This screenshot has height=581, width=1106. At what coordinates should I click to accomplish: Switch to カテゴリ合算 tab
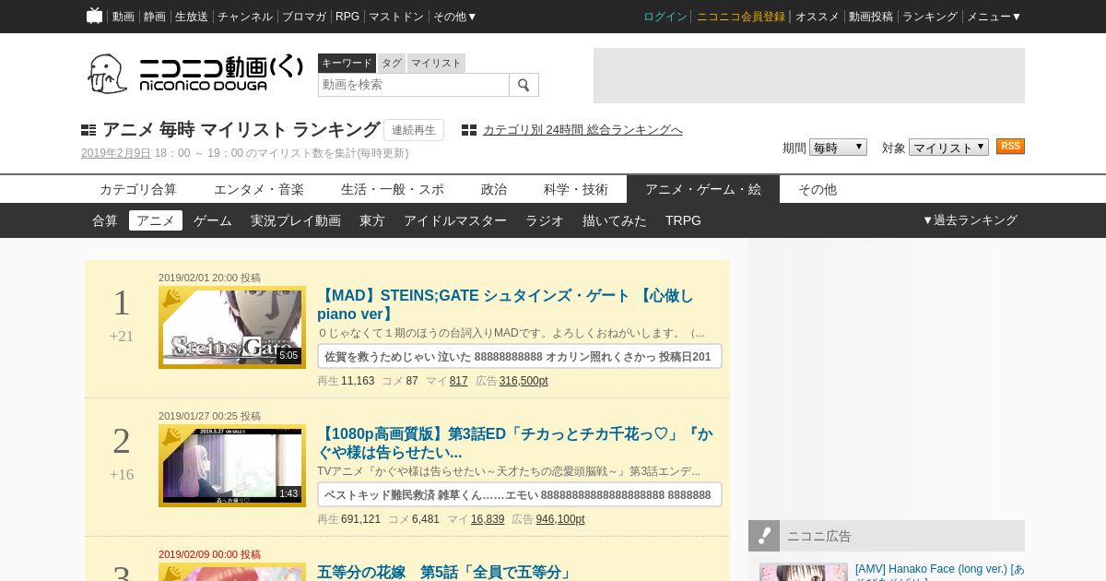(138, 189)
